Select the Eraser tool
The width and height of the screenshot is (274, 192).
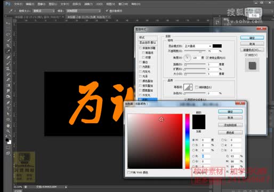tap(8, 80)
